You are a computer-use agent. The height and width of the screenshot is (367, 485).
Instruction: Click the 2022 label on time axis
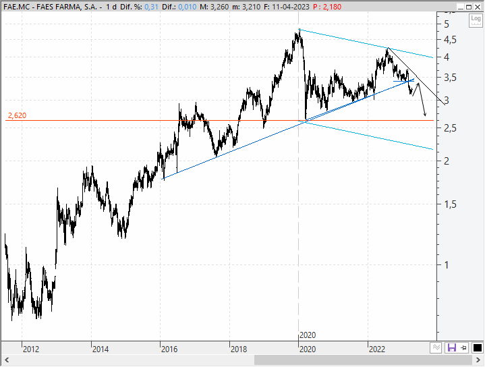(377, 349)
